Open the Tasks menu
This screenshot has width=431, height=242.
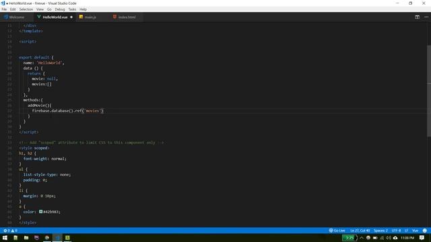click(72, 9)
